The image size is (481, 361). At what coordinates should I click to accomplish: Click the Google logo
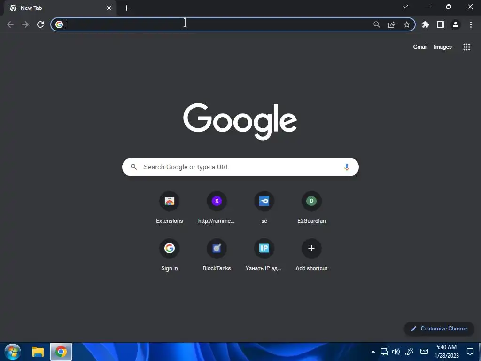240,121
